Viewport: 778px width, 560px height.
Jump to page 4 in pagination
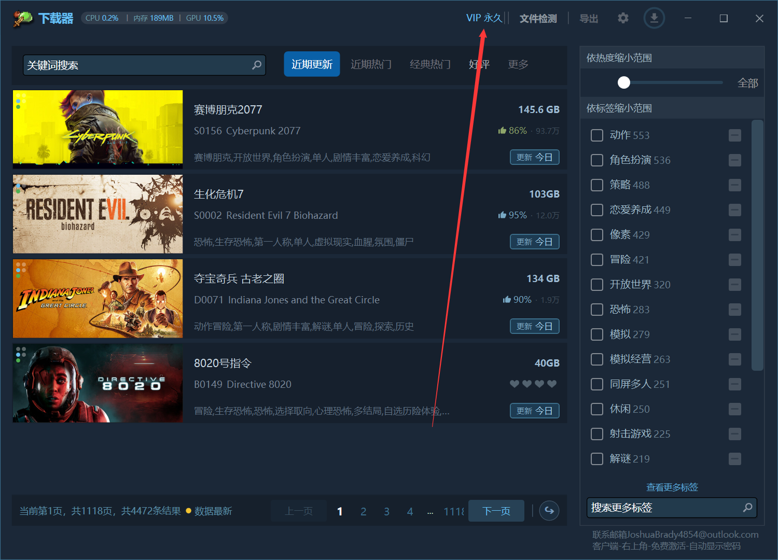click(x=410, y=512)
